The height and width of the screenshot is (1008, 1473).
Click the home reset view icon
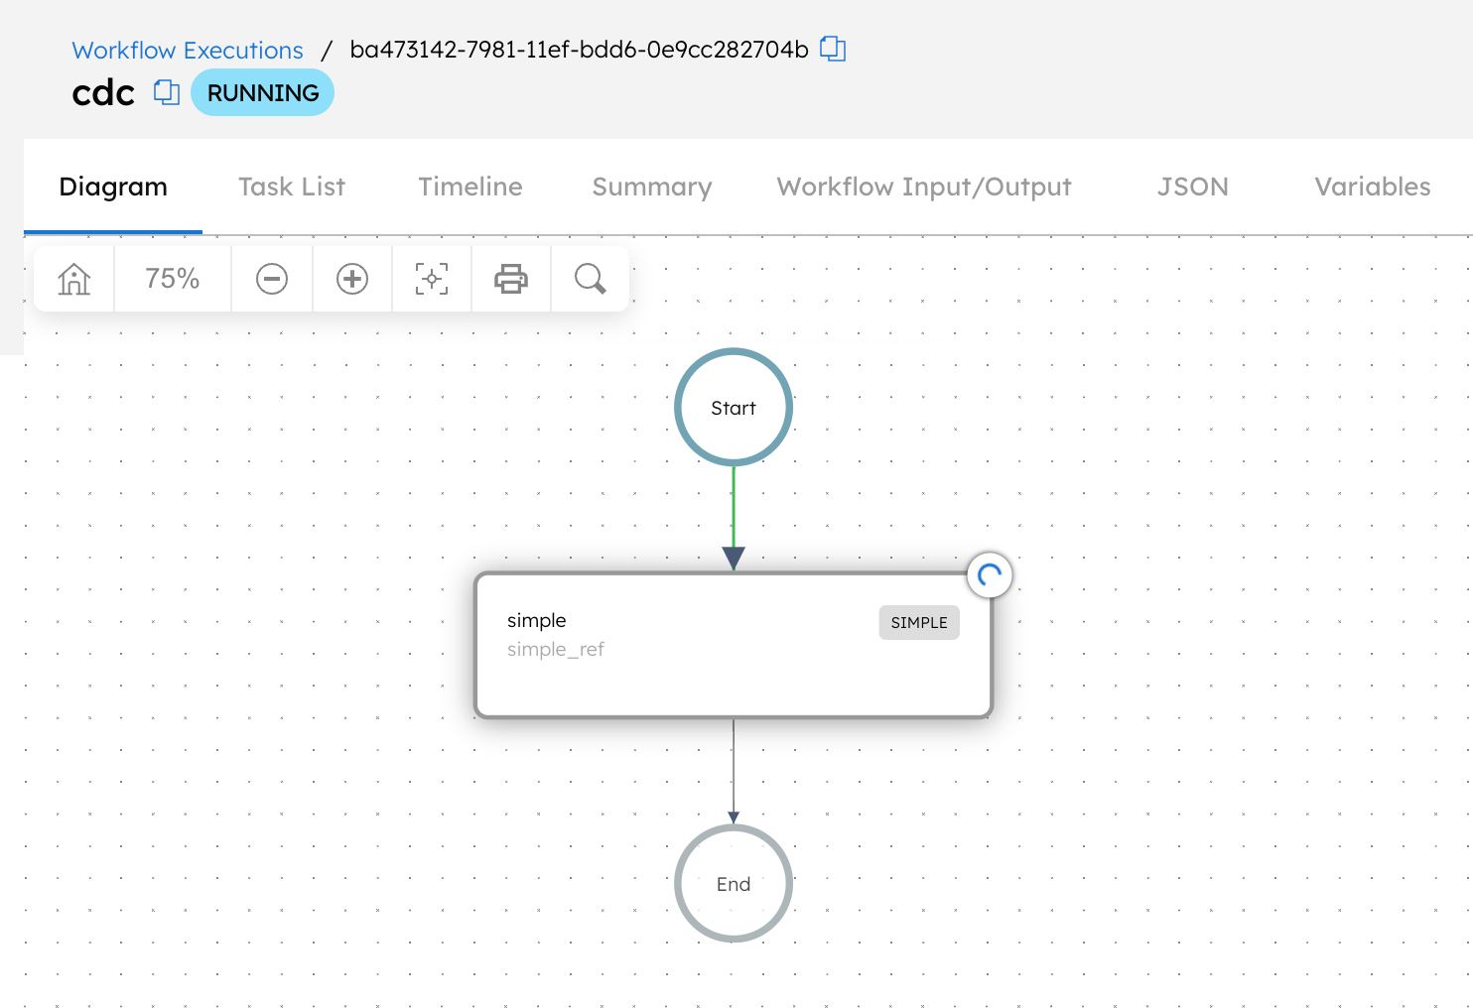[74, 280]
